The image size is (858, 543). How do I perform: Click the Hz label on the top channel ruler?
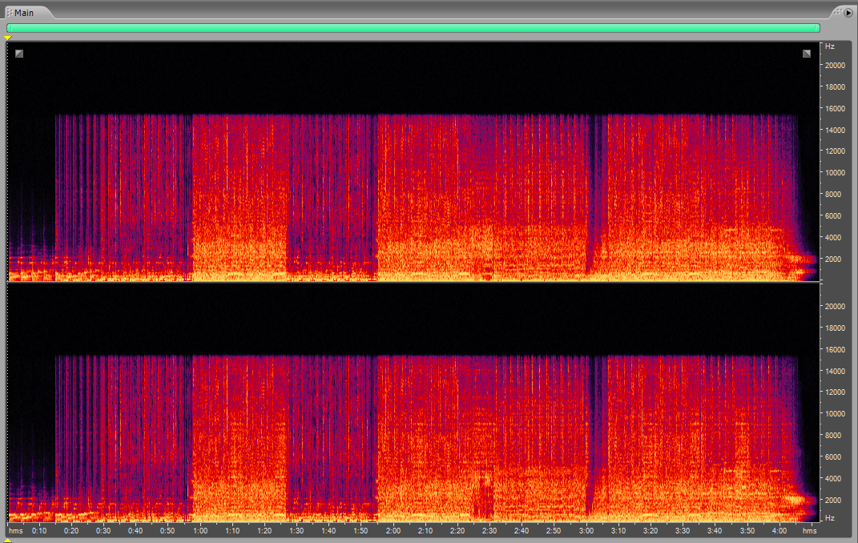point(829,46)
